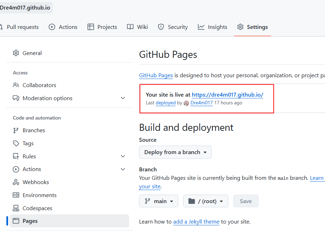Click the Projects table icon
The width and height of the screenshot is (325, 232).
click(x=91, y=27)
